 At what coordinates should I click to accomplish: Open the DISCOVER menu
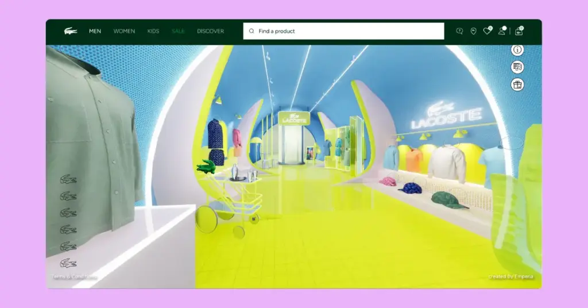[x=210, y=31]
